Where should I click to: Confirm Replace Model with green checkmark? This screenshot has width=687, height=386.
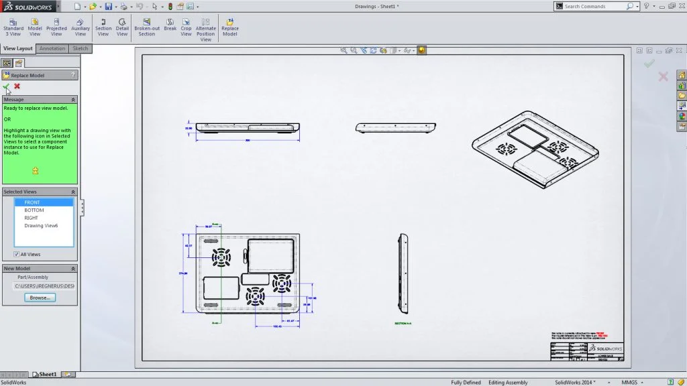coord(7,86)
